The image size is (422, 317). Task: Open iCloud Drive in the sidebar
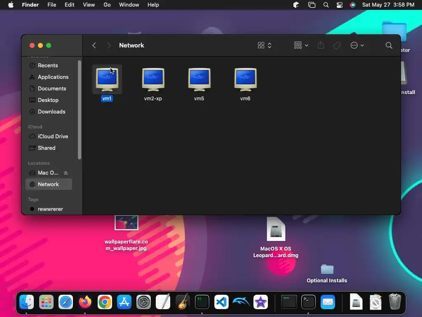(x=49, y=136)
